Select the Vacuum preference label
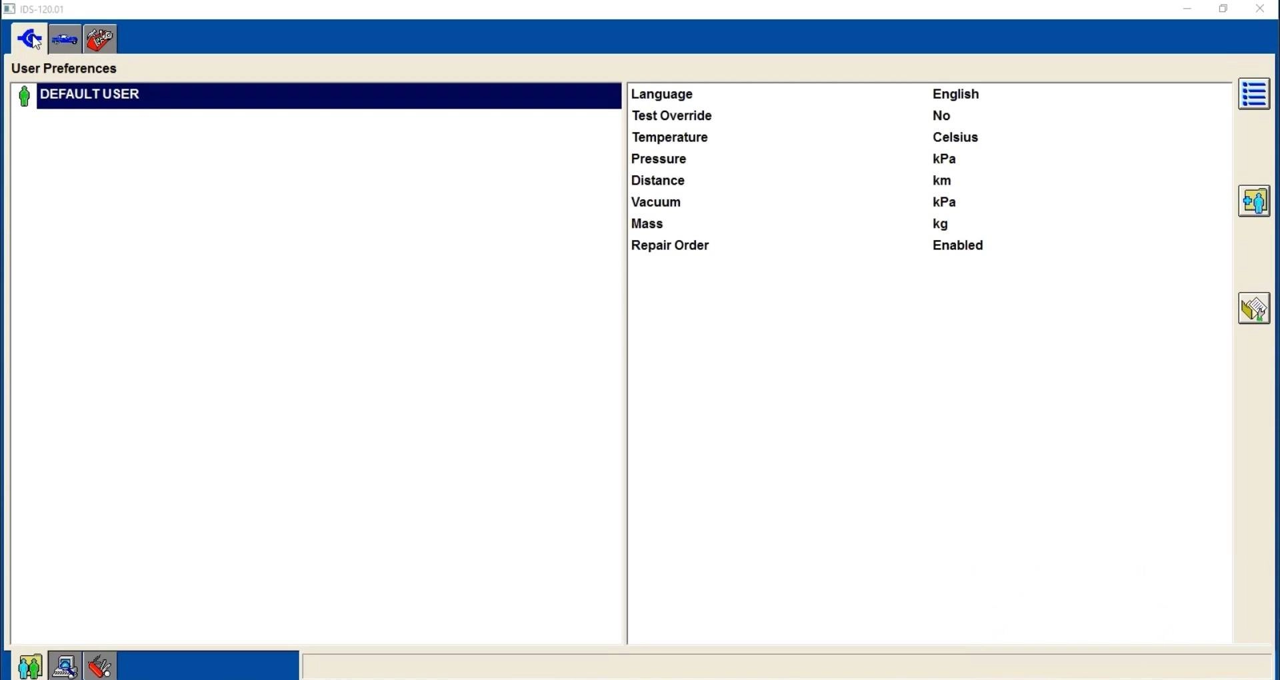Viewport: 1280px width, 680px height. coord(655,202)
